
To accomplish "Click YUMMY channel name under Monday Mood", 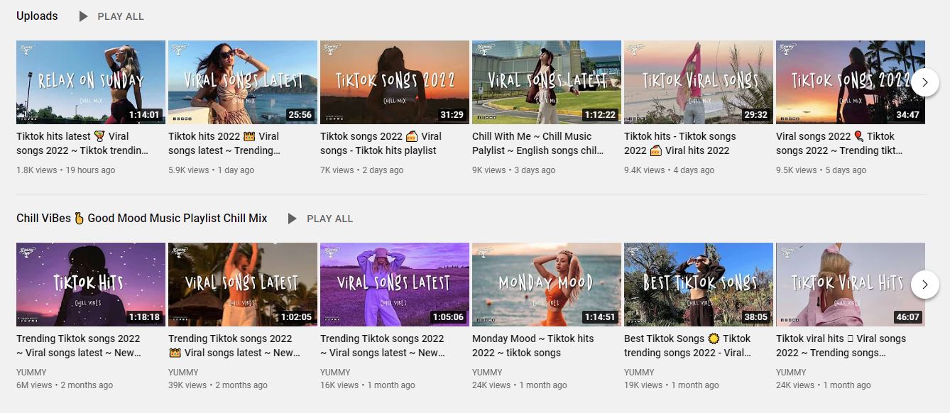I will [x=487, y=372].
